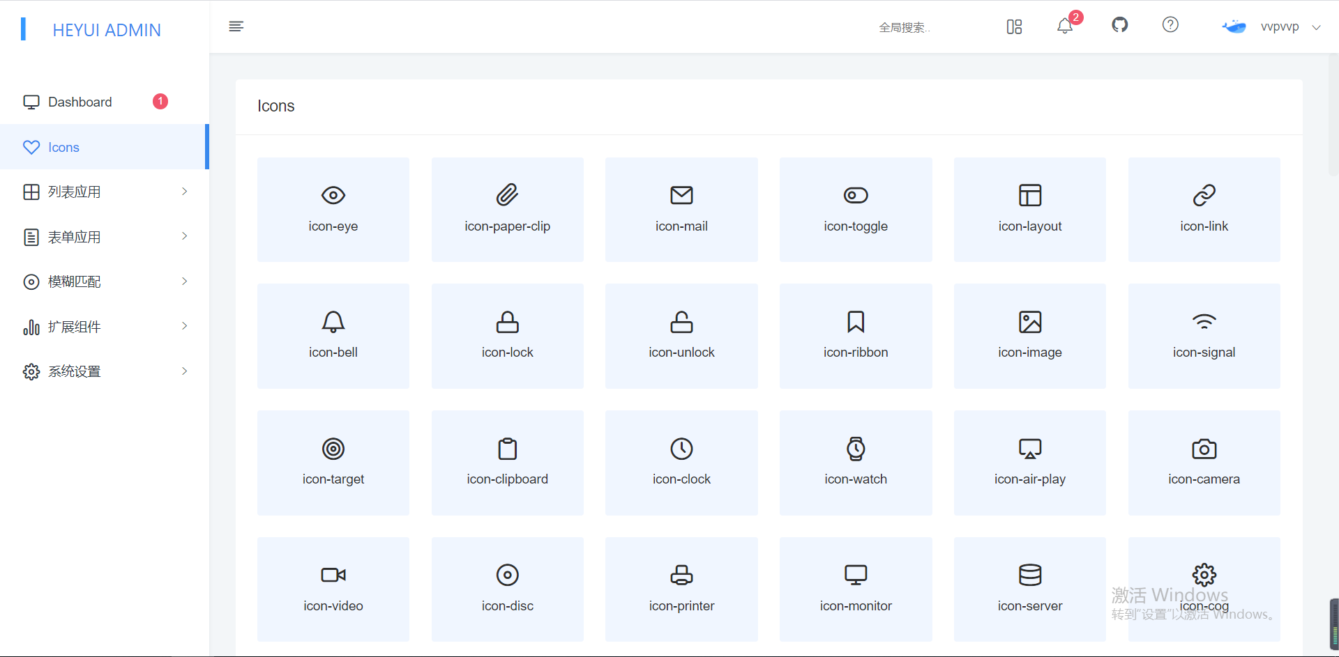This screenshot has width=1339, height=657.
Task: Click the icon-printer card
Action: pos(681,589)
